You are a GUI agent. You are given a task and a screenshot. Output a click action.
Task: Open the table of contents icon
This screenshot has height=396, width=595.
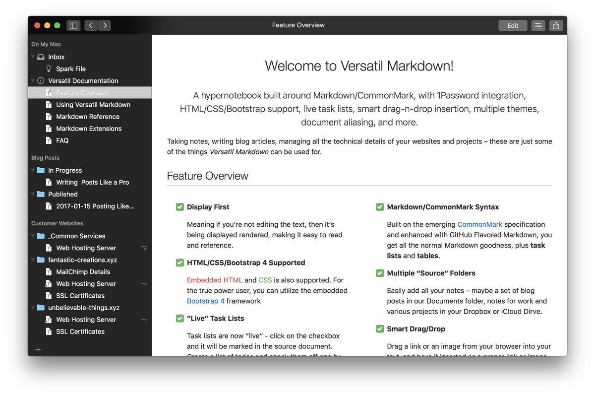click(538, 26)
